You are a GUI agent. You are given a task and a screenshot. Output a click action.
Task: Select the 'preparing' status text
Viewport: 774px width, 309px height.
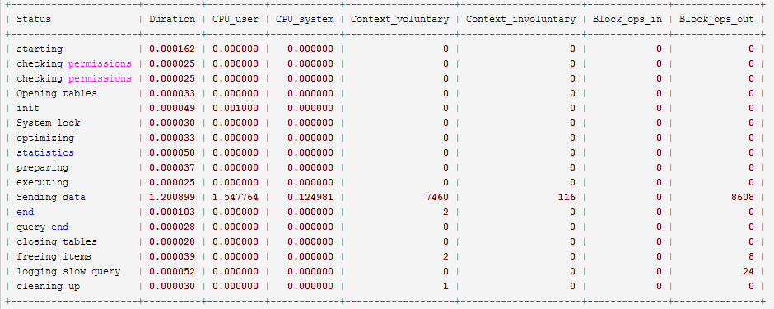43,167
